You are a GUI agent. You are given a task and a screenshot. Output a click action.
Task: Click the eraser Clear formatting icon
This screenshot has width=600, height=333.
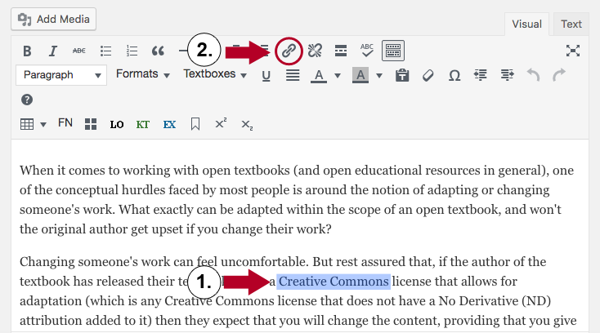click(x=428, y=75)
